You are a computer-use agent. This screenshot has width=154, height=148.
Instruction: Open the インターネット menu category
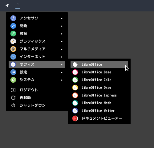click(37, 57)
